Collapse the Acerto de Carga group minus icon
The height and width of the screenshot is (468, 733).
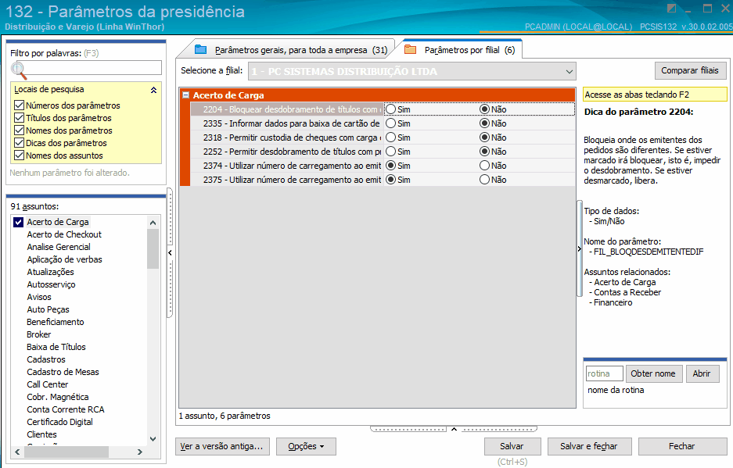tap(185, 95)
